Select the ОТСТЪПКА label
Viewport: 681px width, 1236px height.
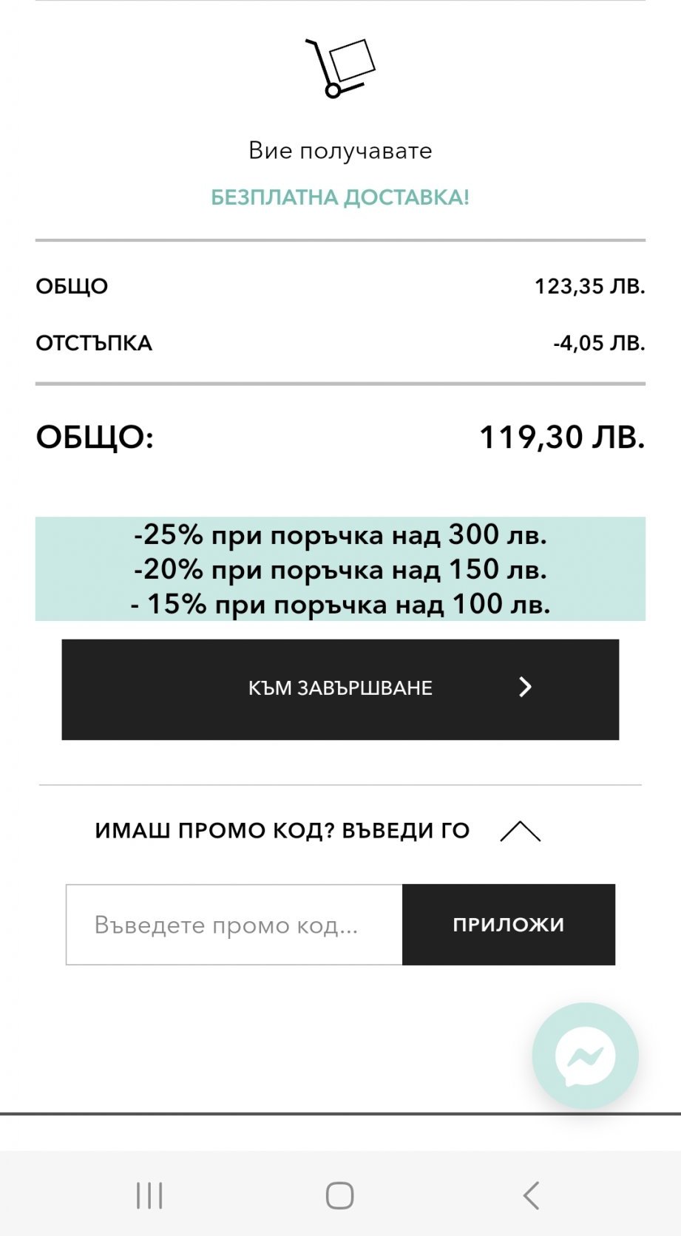94,343
